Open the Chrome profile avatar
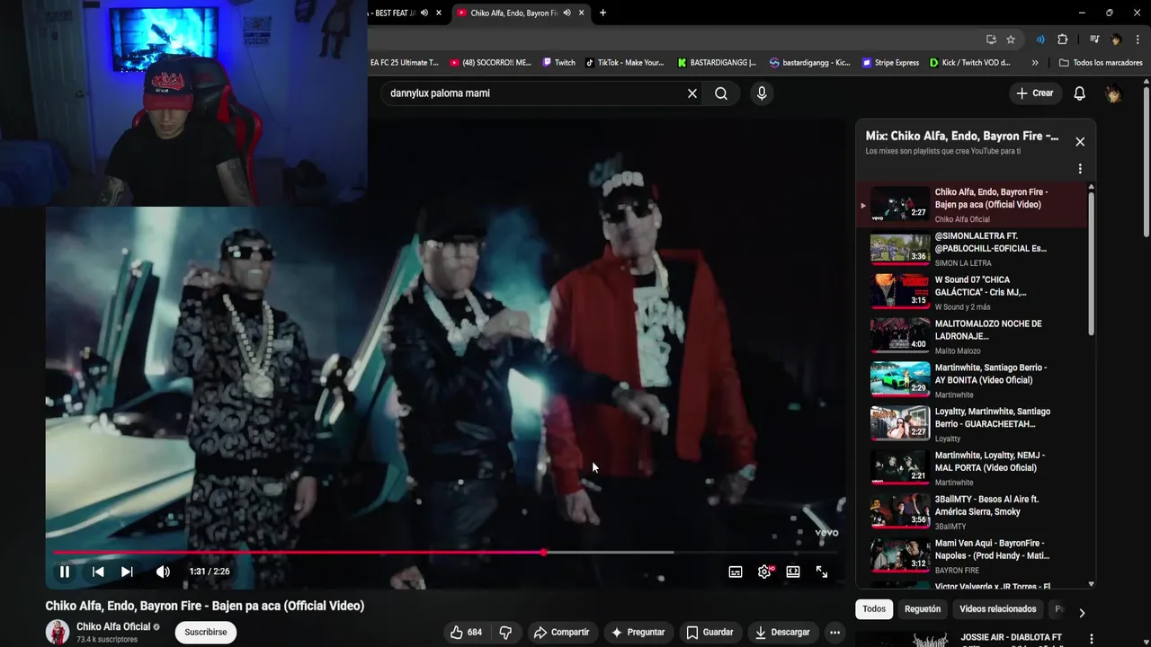 click(1116, 40)
